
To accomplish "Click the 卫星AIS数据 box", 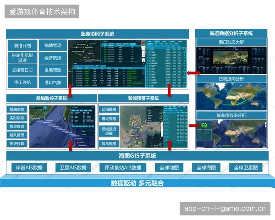I will point(73,168).
